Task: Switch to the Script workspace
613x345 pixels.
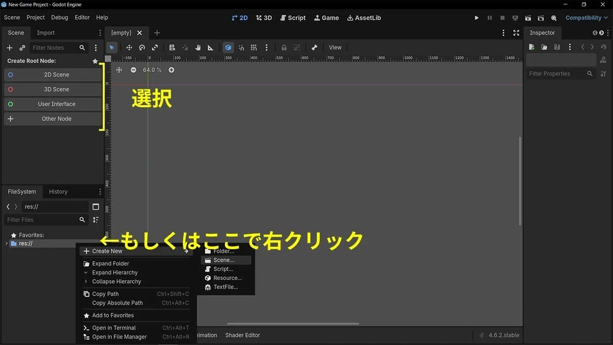Action: (293, 18)
